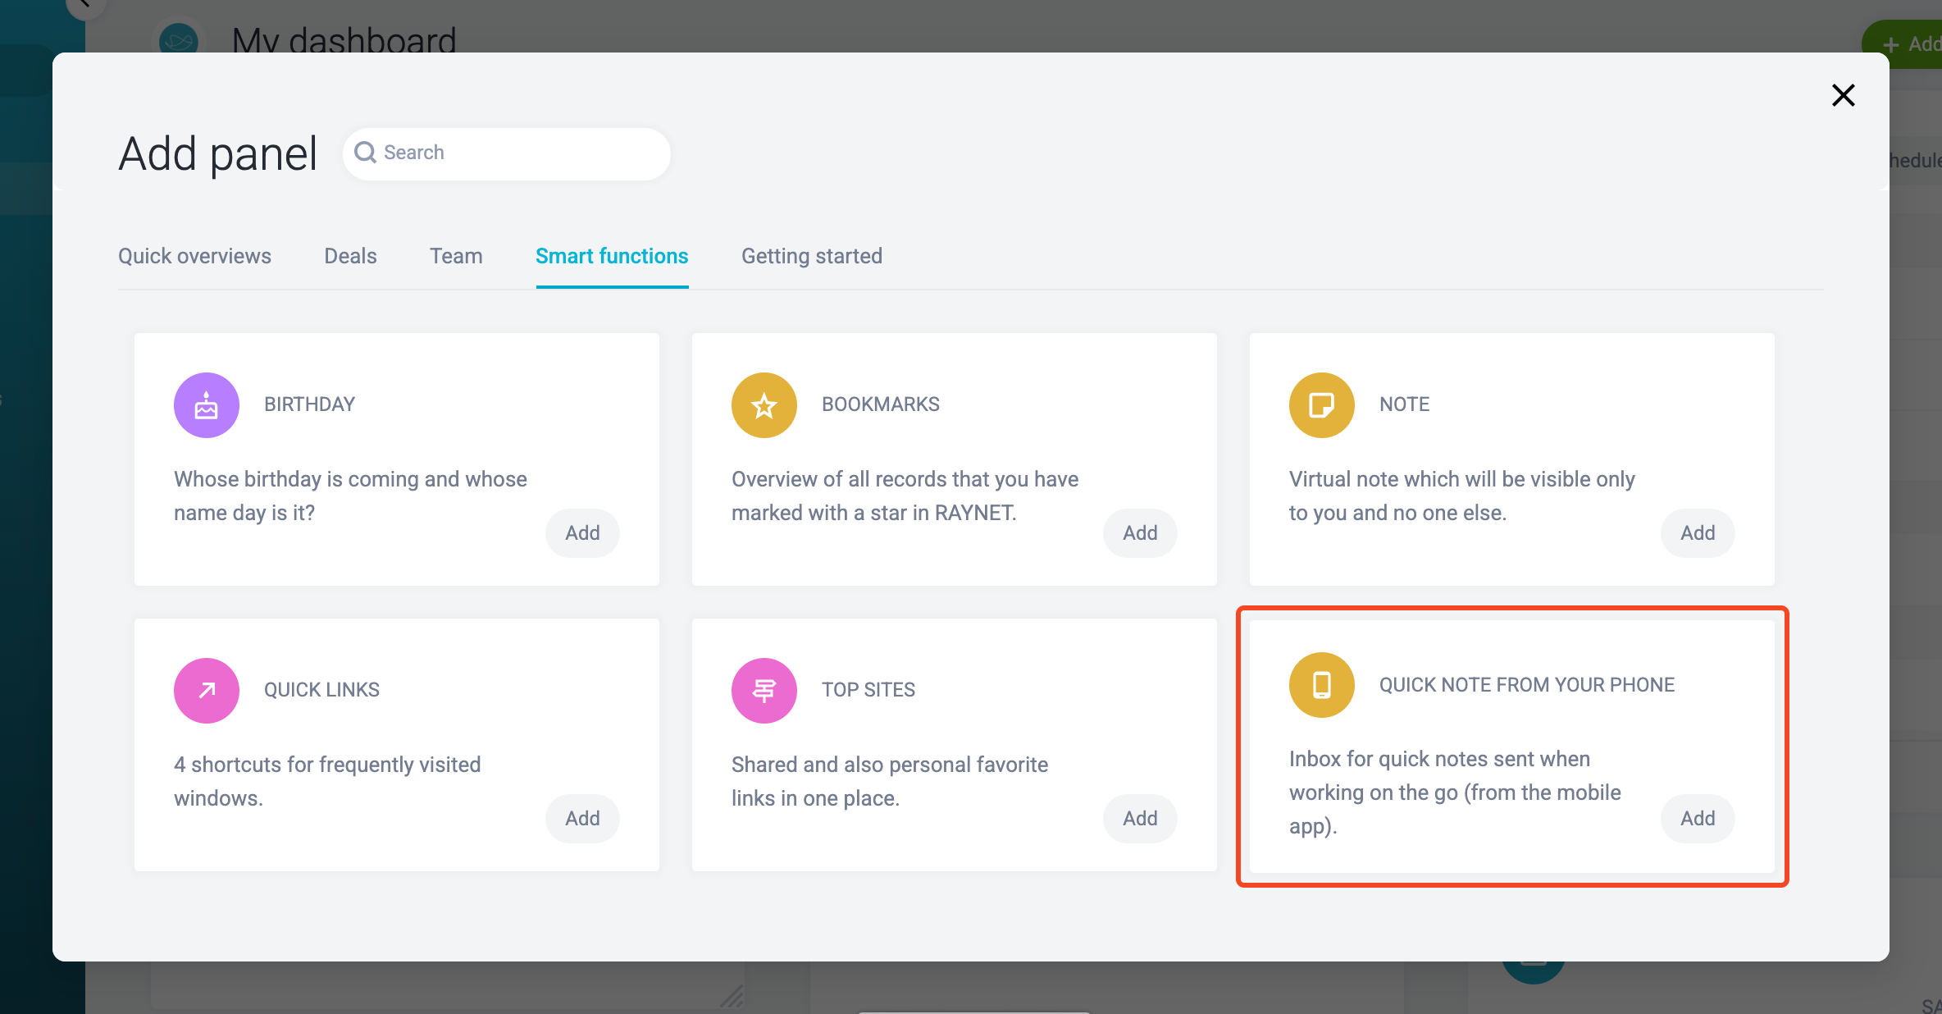Add the Top Sites panel
Screen dimensions: 1942x1014
pos(1140,819)
